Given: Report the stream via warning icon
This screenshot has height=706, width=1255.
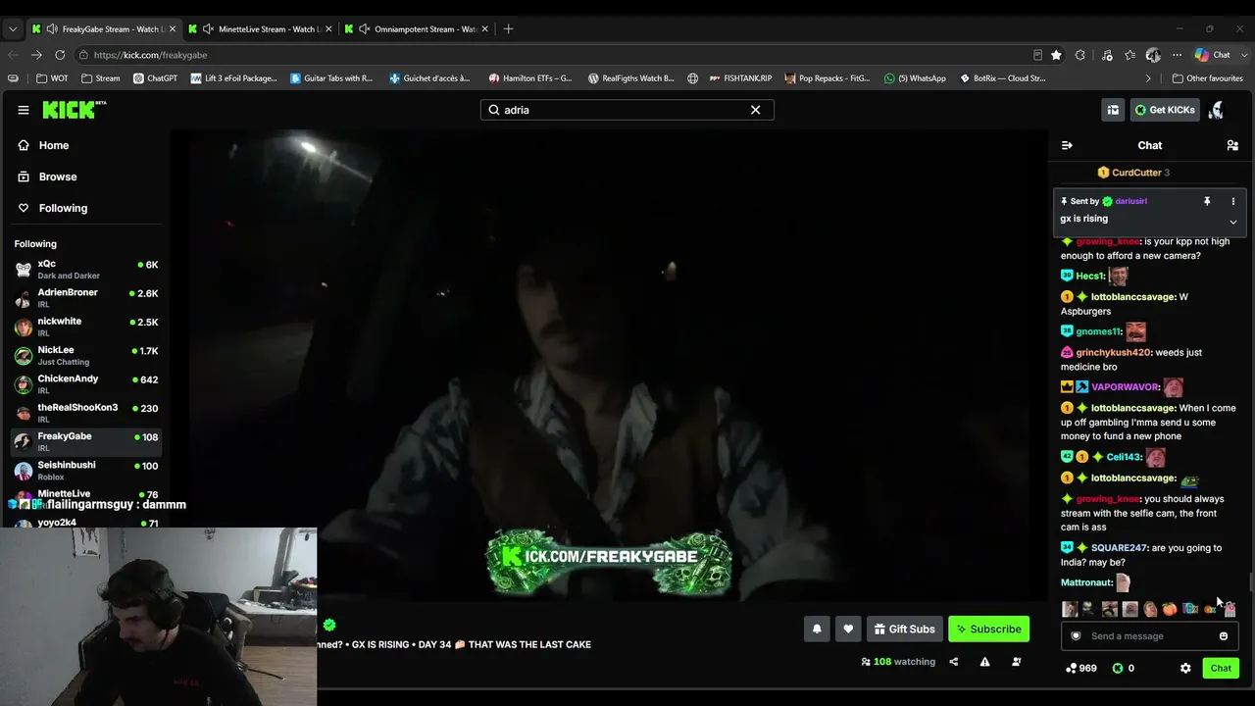Looking at the screenshot, I should pyautogui.click(x=984, y=662).
